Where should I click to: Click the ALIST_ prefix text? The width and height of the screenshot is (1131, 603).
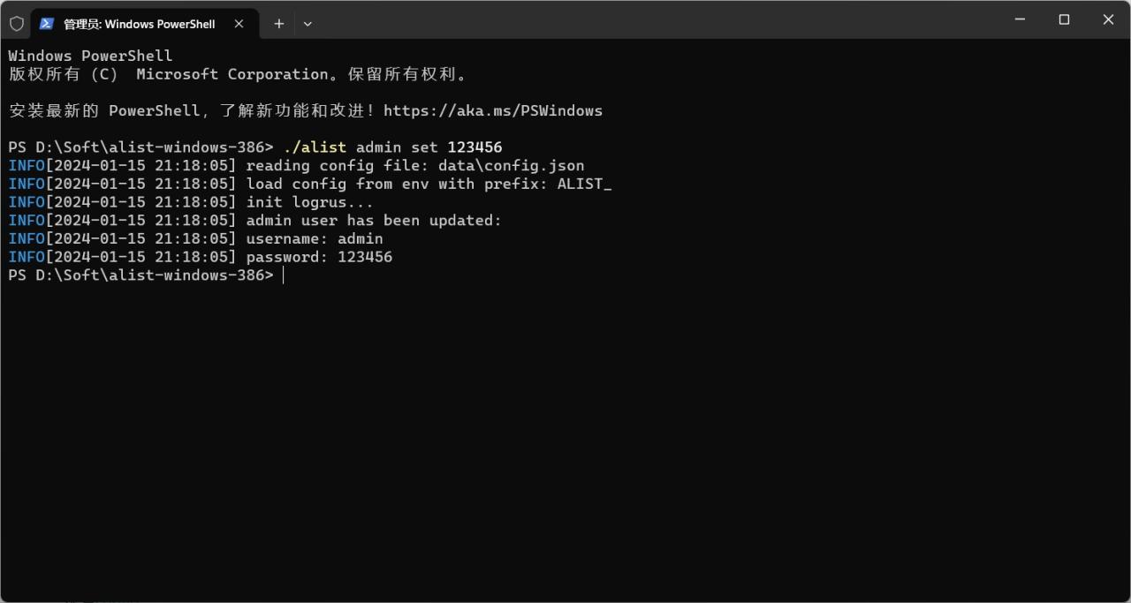(584, 185)
